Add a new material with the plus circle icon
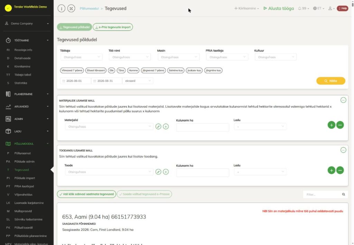The height and width of the screenshot is (245, 354). pos(166,127)
